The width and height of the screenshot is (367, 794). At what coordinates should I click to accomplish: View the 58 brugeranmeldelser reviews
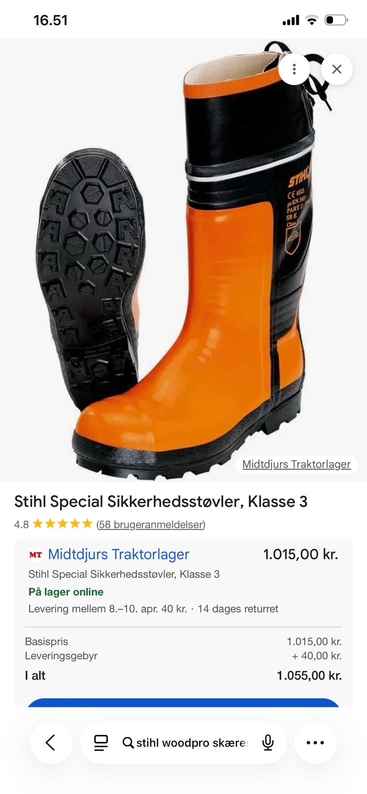[151, 524]
